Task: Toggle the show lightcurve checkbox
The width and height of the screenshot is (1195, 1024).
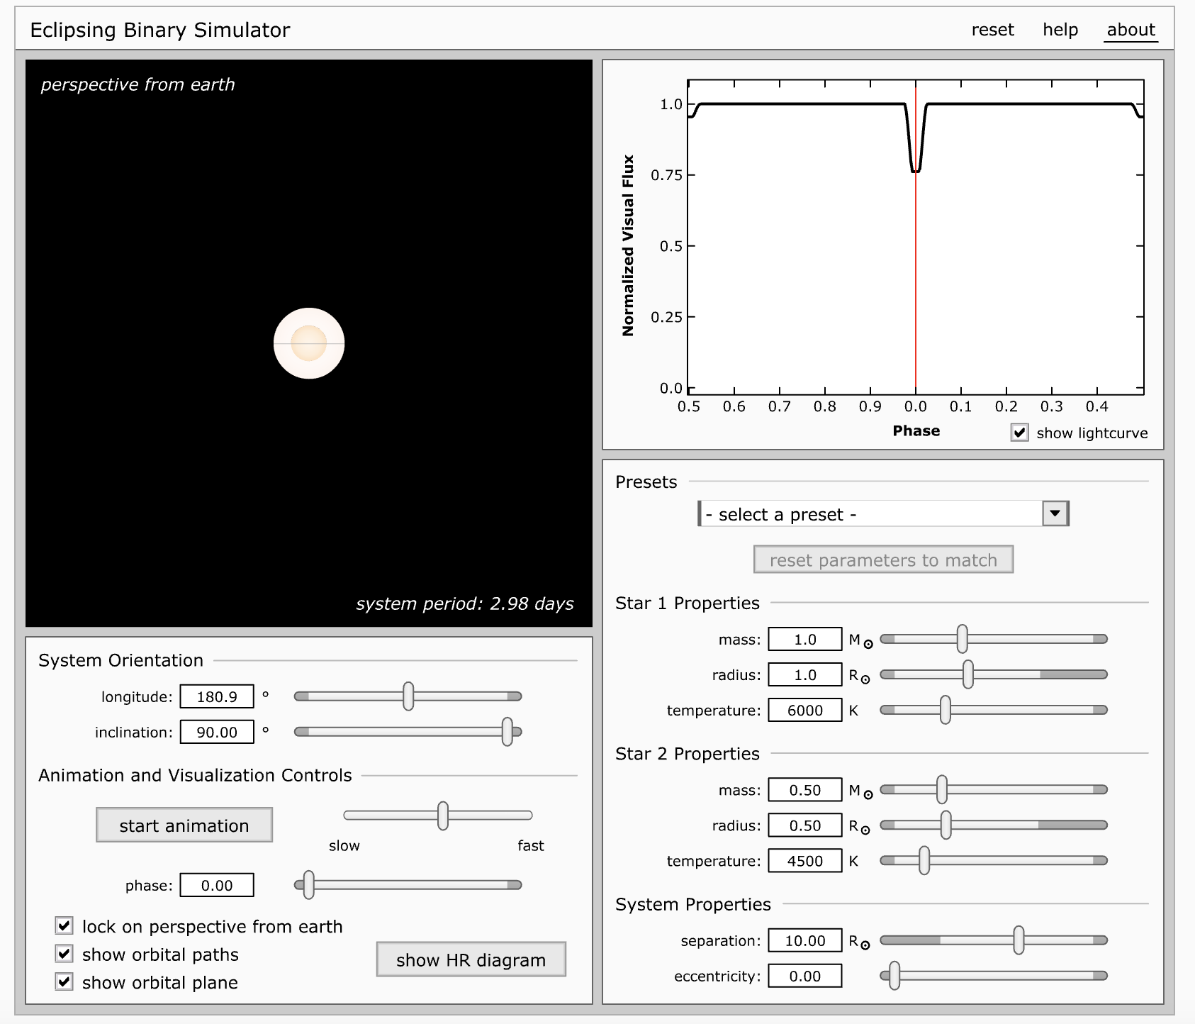Action: click(x=1019, y=433)
